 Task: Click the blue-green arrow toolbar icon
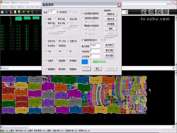7,12
